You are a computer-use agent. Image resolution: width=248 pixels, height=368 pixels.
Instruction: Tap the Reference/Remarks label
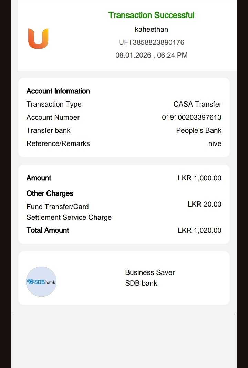pos(58,143)
